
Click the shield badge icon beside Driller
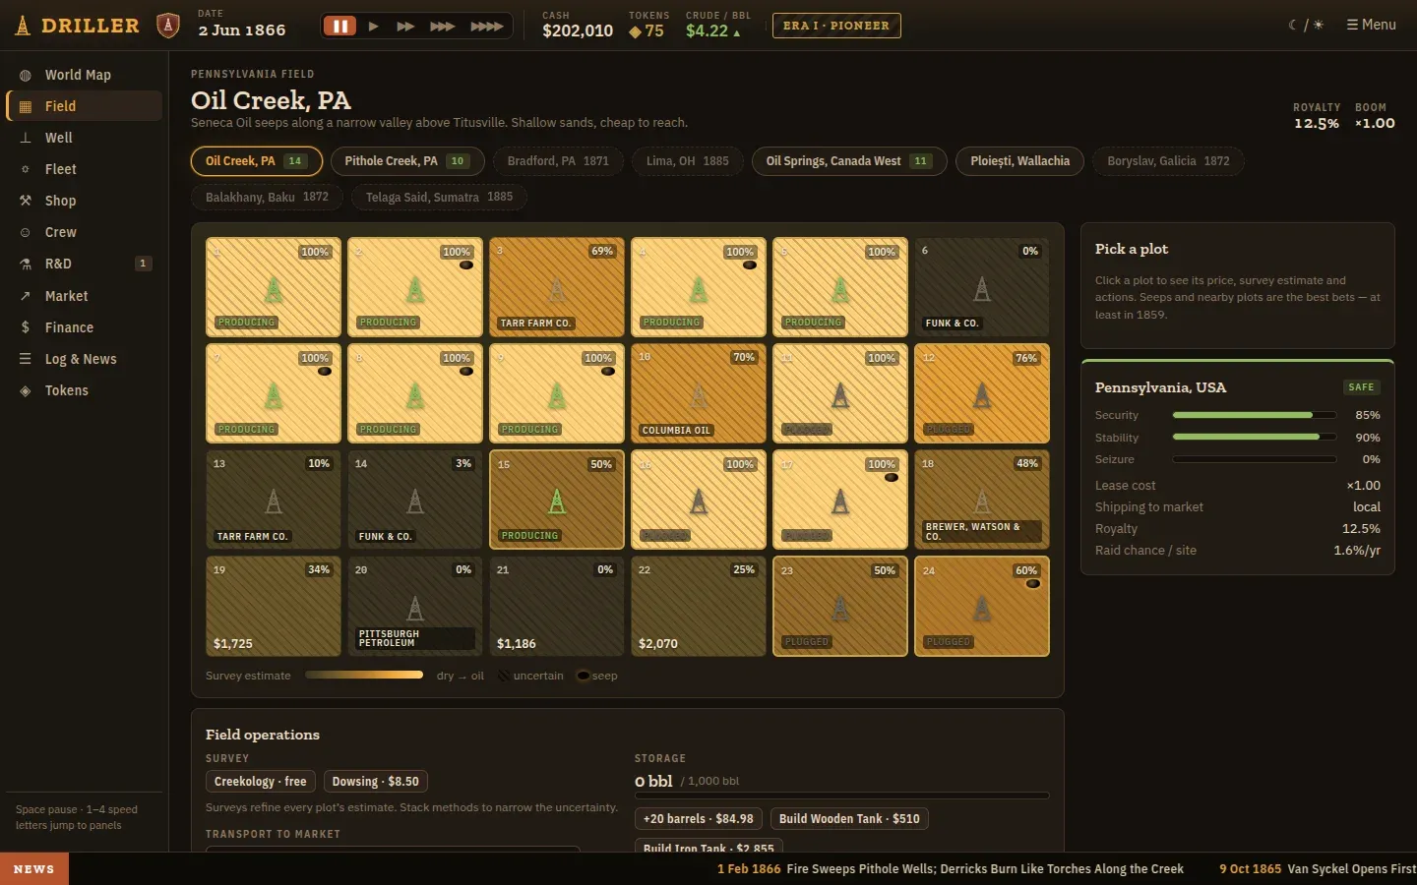(168, 26)
